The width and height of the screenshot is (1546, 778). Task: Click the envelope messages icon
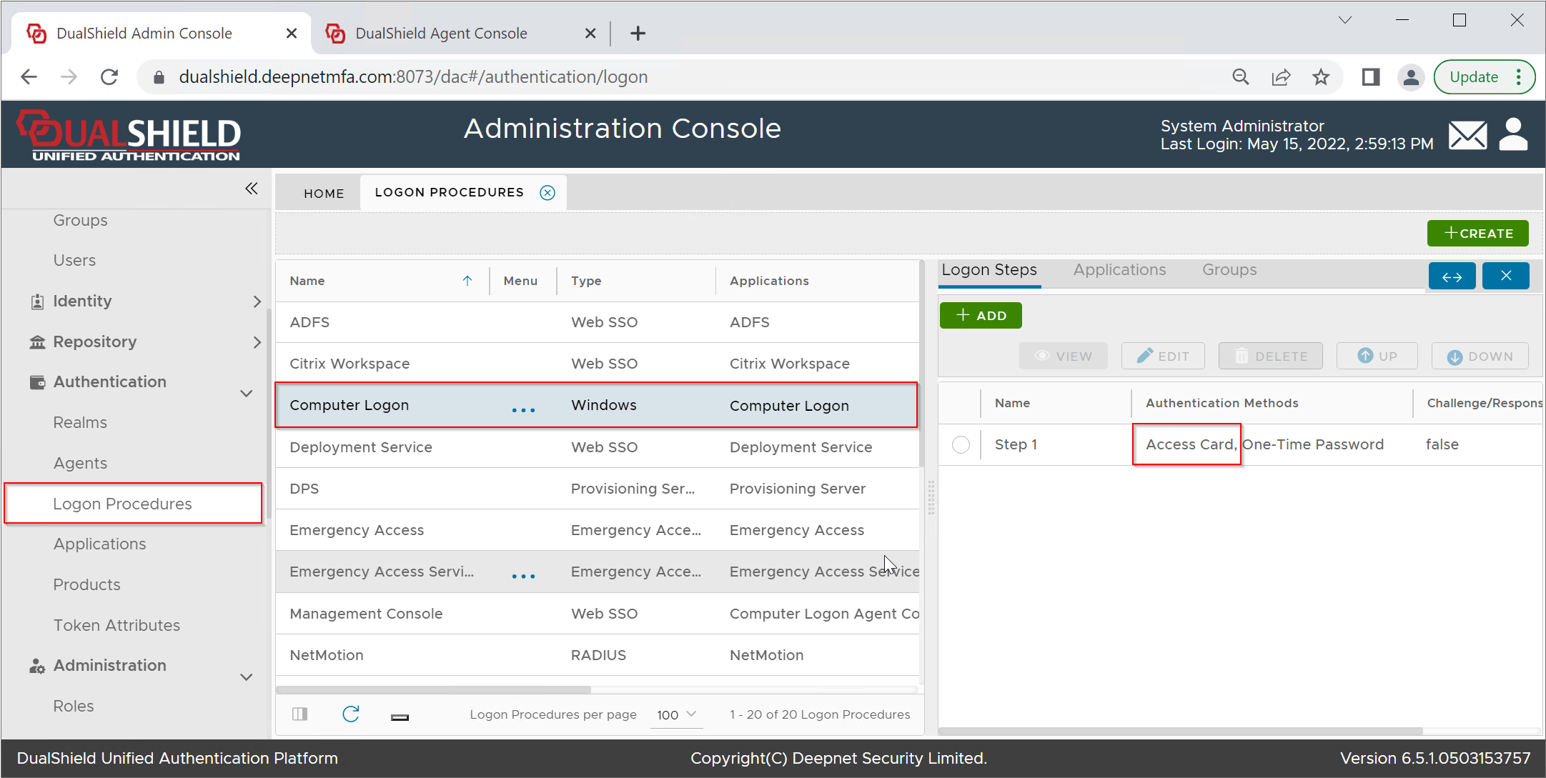click(x=1467, y=134)
